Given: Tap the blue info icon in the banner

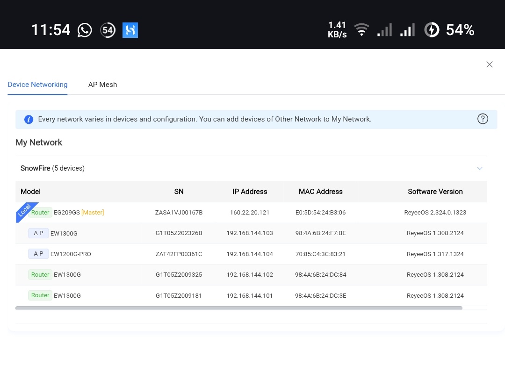Looking at the screenshot, I should (x=29, y=120).
